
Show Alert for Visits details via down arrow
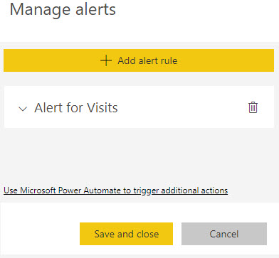coord(23,109)
